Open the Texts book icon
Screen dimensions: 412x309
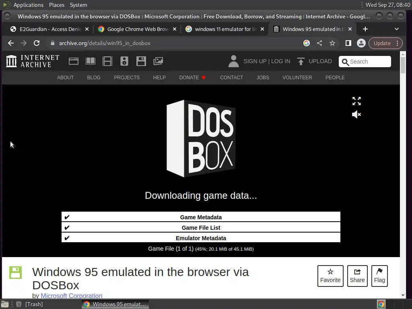point(91,61)
